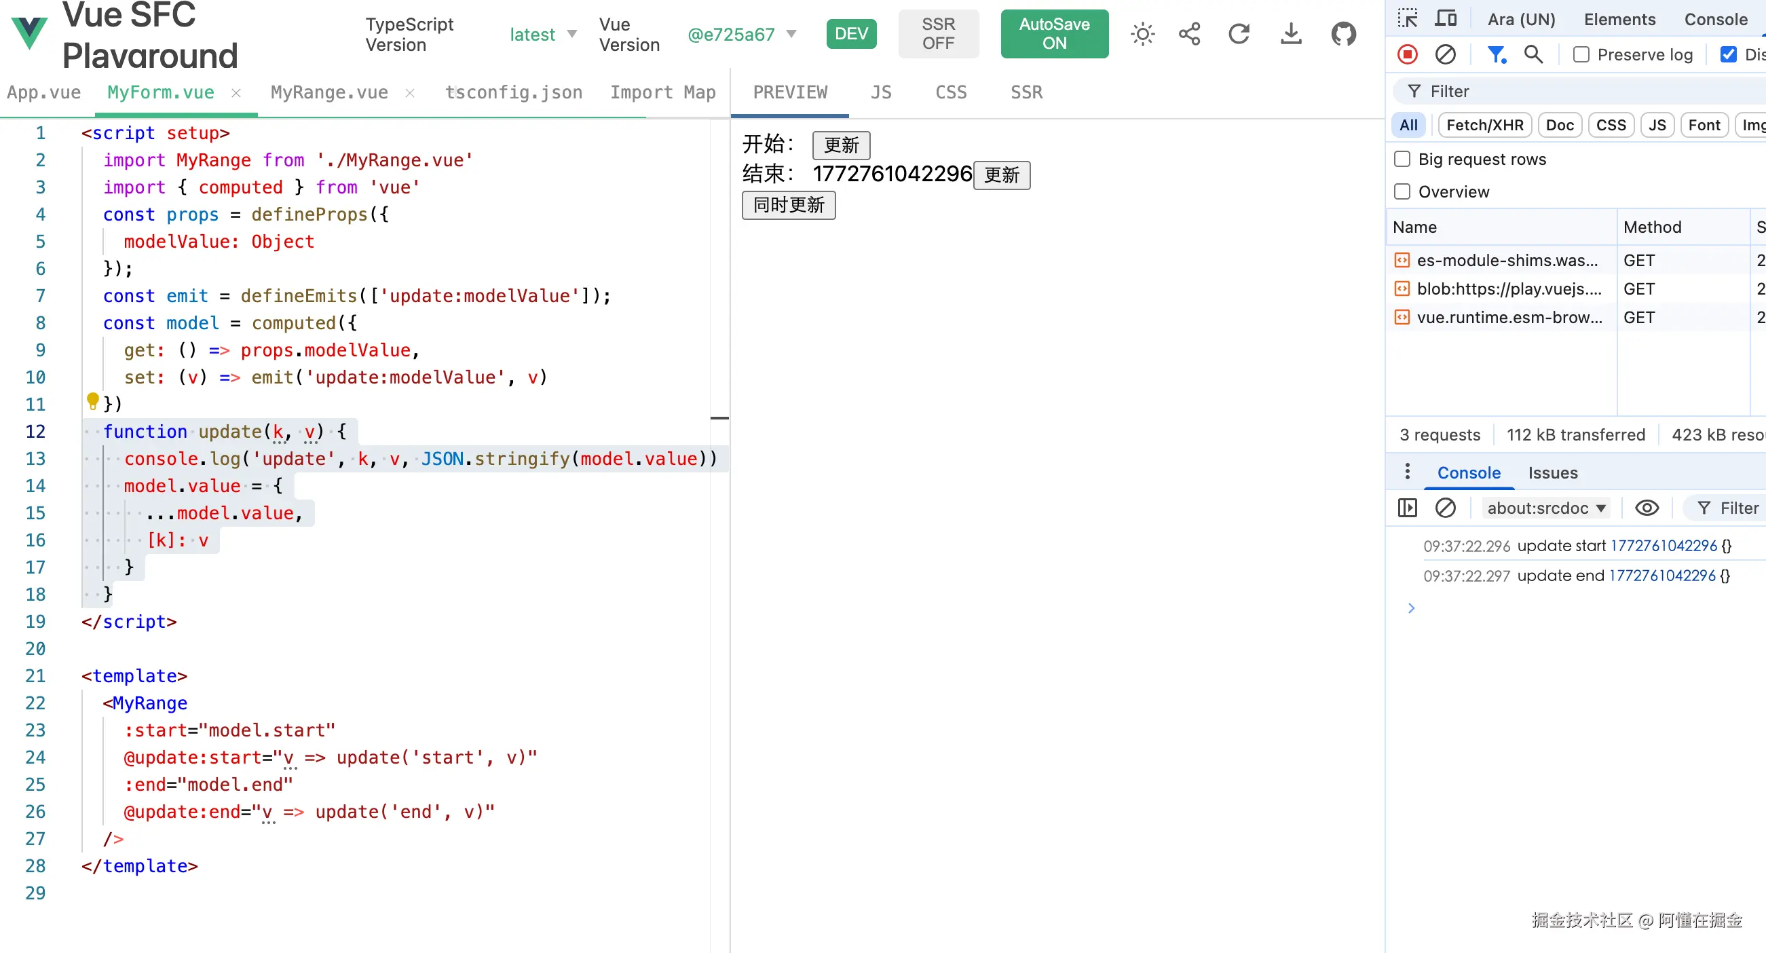Open the TypeScript version latest dropdown

[543, 35]
